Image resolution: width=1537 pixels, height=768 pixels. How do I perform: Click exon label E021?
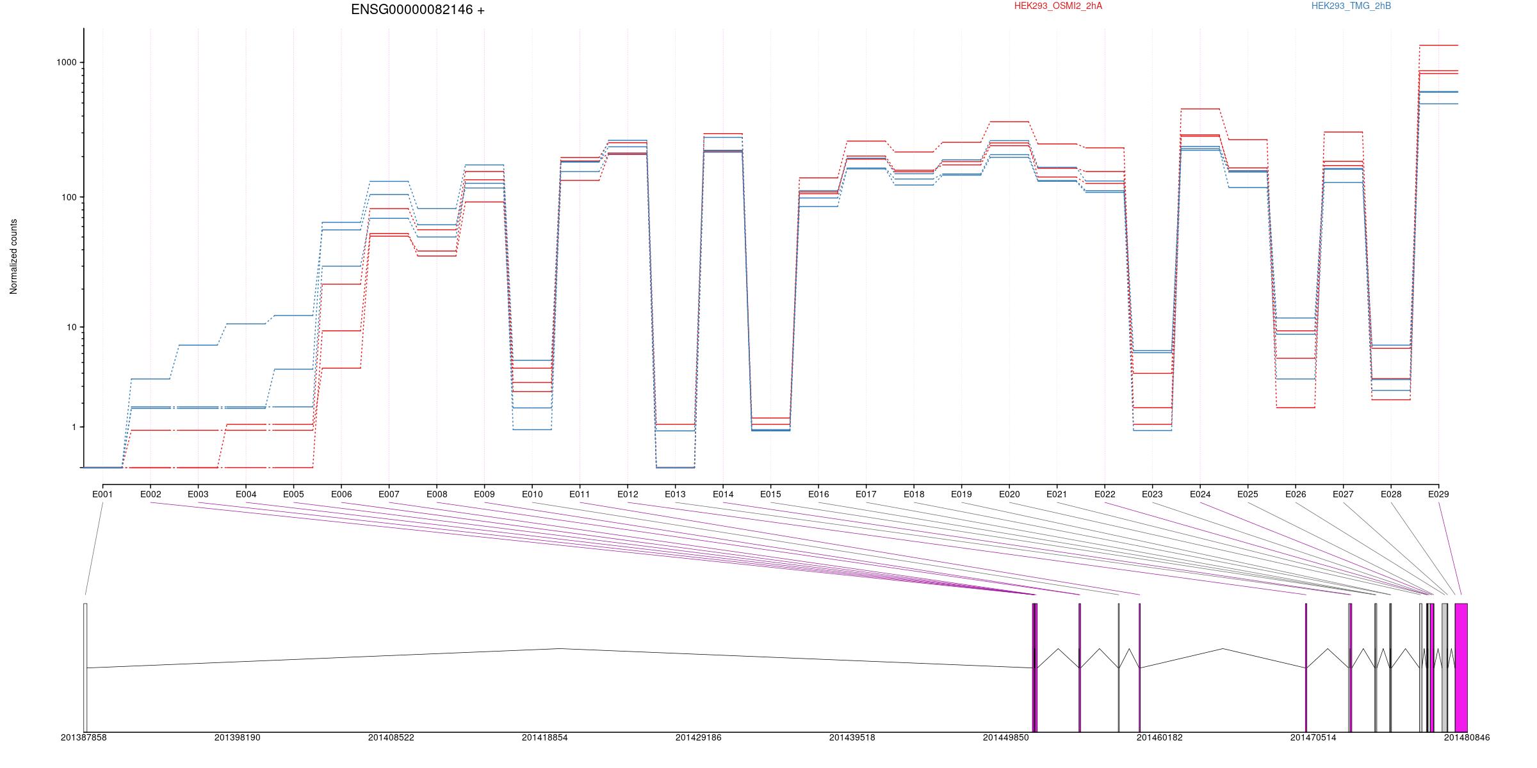pos(1057,494)
